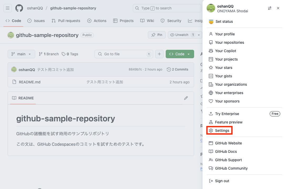This screenshot has height=189, width=286.
Task: Select the README tab heading
Action: point(23,98)
